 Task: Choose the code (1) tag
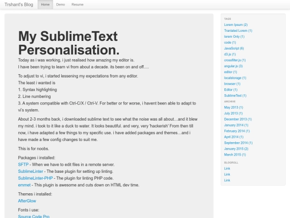pyautogui.click(x=230, y=43)
